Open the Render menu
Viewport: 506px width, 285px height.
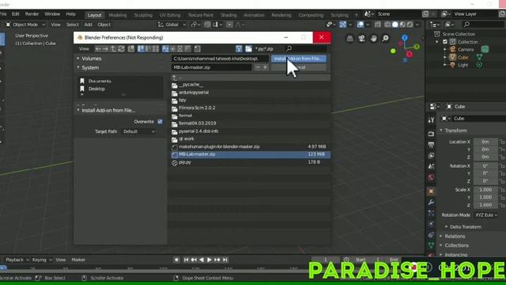(32, 14)
